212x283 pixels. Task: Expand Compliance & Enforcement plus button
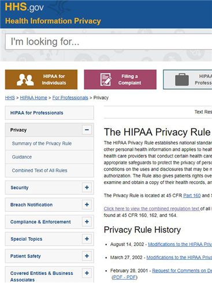87,222
